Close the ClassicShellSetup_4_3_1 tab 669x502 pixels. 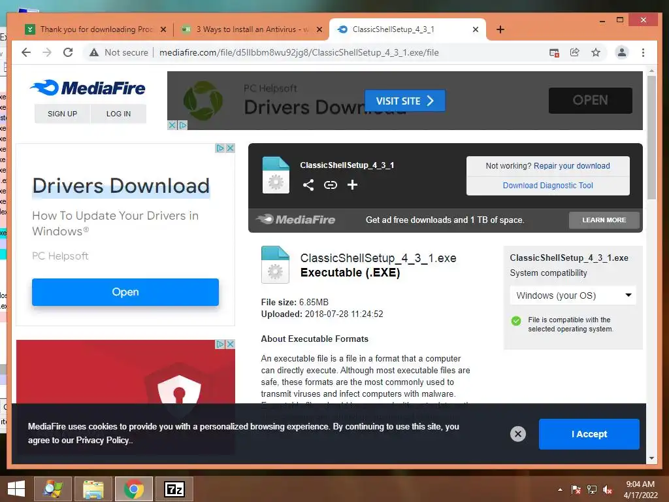coord(476,29)
